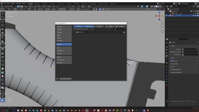
Task: Select the Extrude Region tool
Action: [x=2, y=49]
